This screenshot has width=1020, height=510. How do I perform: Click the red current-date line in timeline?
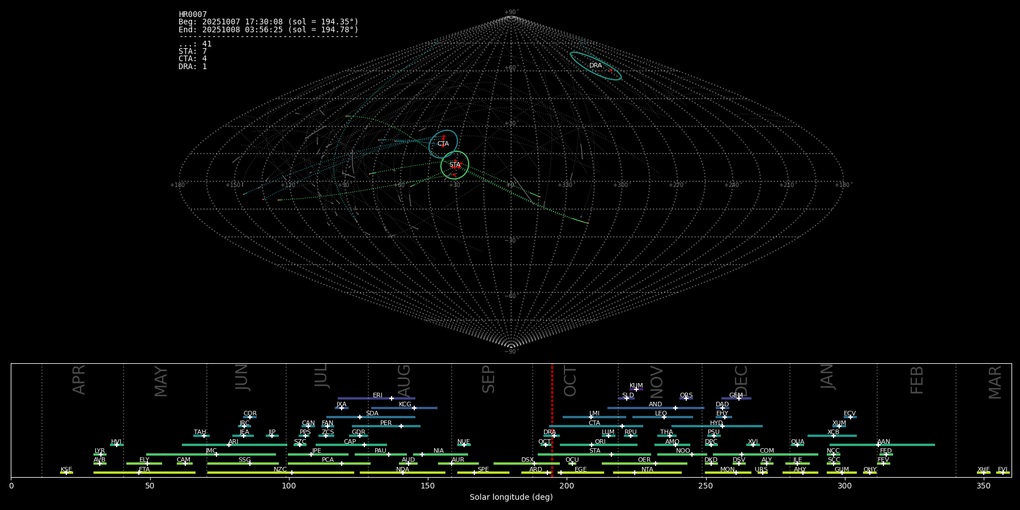552,419
